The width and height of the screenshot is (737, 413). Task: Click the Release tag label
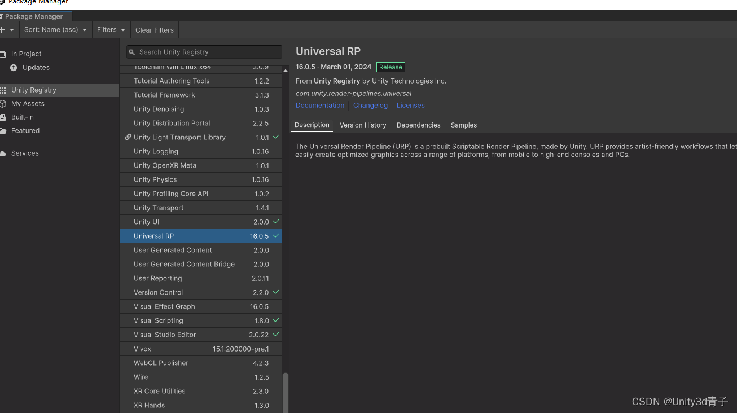coord(391,67)
